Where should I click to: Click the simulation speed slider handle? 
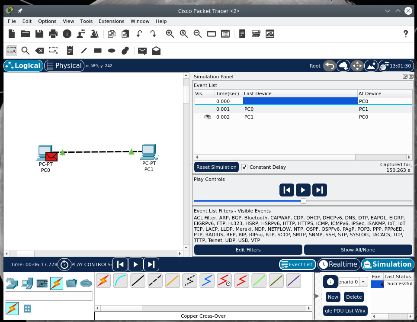(x=303, y=201)
